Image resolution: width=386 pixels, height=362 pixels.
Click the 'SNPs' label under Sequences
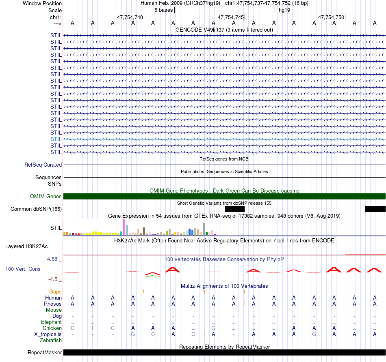55,184
